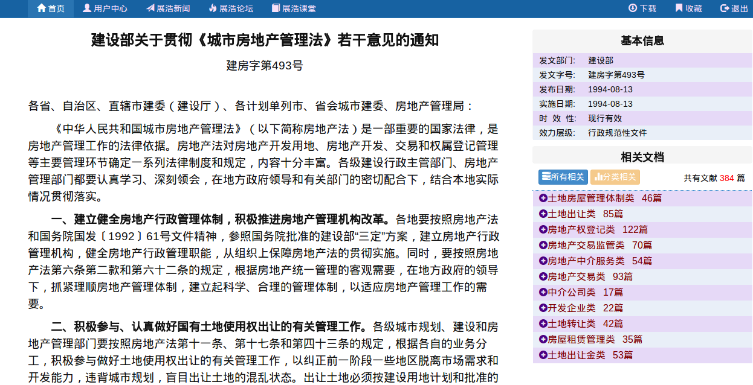Click 时效性 value 现行有效

pyautogui.click(x=605, y=118)
